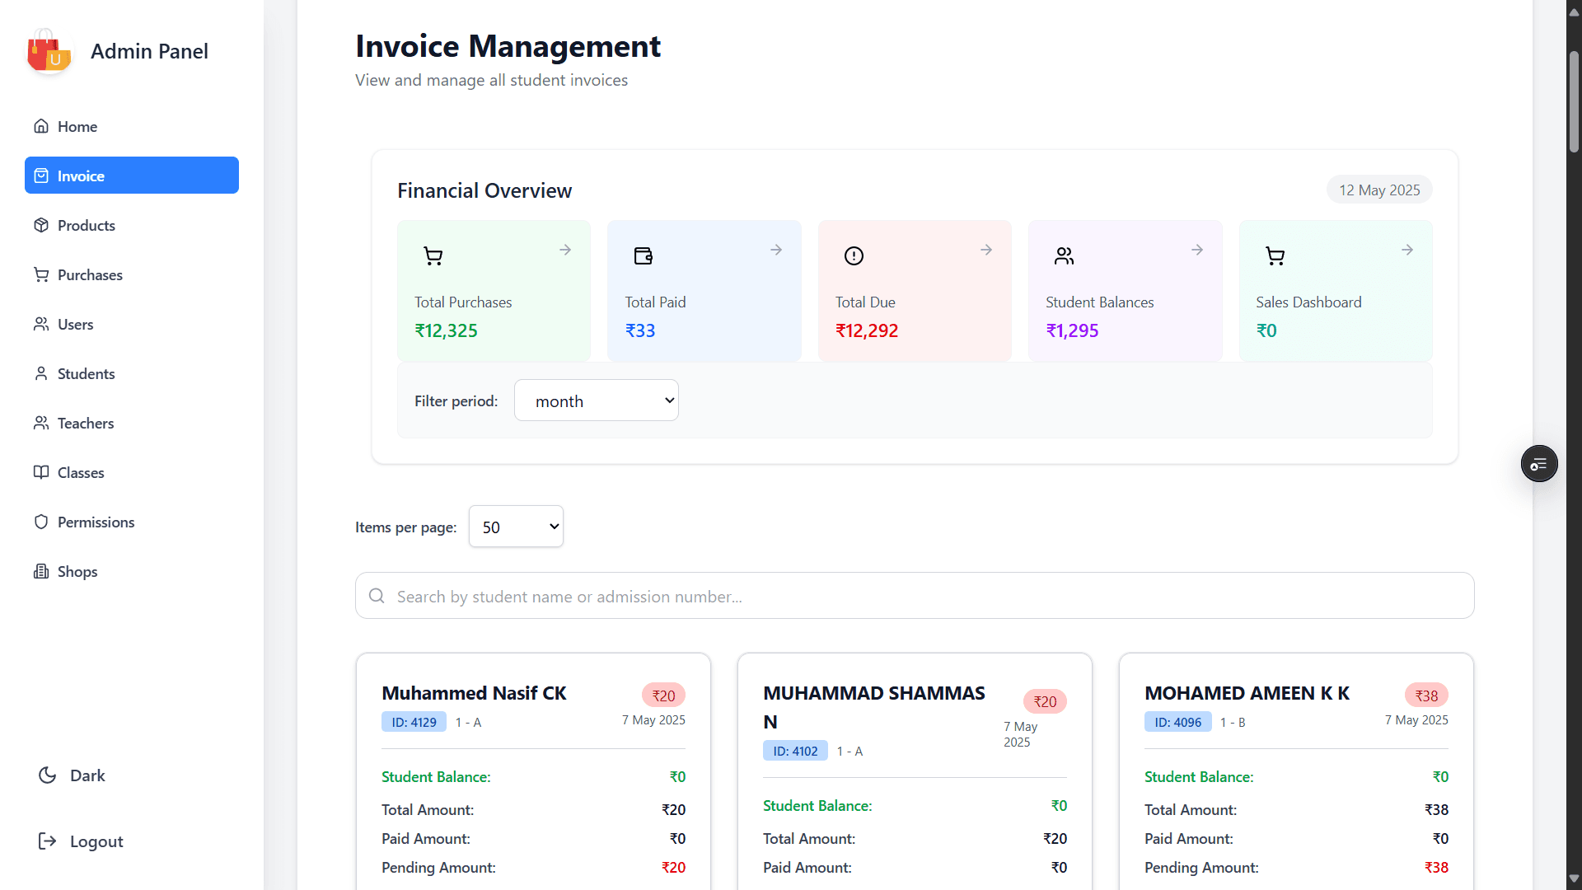Click the shopping bag logo icon
The image size is (1582, 890).
[49, 51]
